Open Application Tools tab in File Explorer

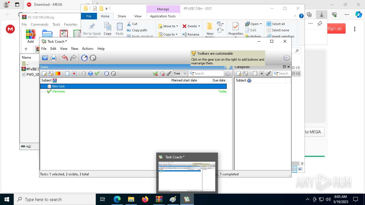pyautogui.click(x=163, y=16)
